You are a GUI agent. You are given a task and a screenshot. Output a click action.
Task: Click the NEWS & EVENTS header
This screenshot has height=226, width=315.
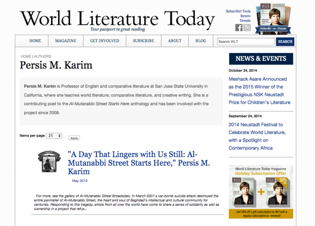[261, 59]
